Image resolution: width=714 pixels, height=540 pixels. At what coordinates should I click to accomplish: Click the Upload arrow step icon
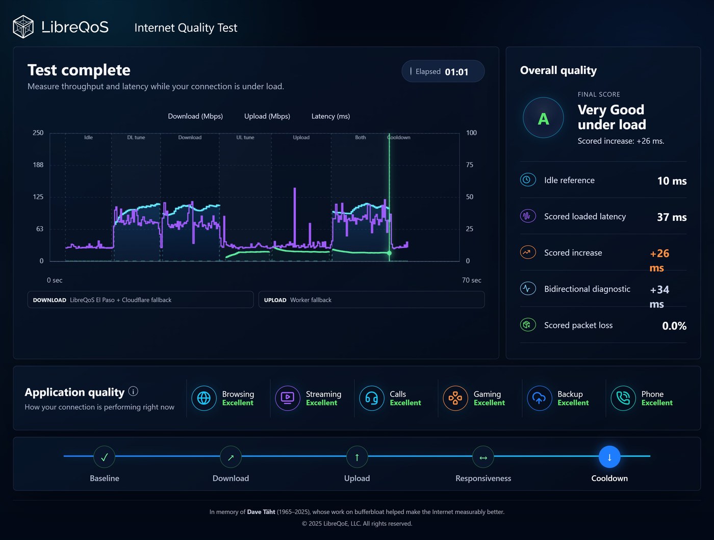357,457
